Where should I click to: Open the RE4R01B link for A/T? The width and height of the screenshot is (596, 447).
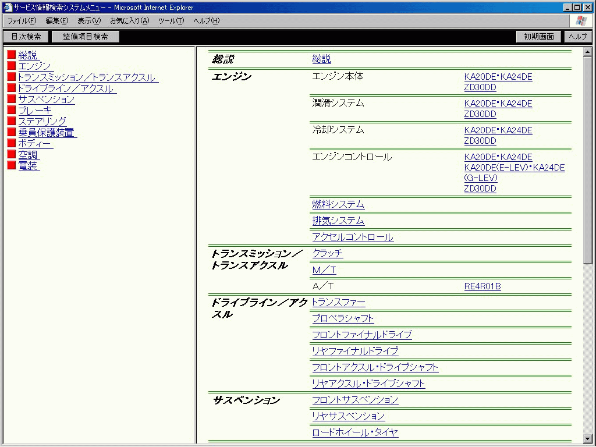[483, 286]
